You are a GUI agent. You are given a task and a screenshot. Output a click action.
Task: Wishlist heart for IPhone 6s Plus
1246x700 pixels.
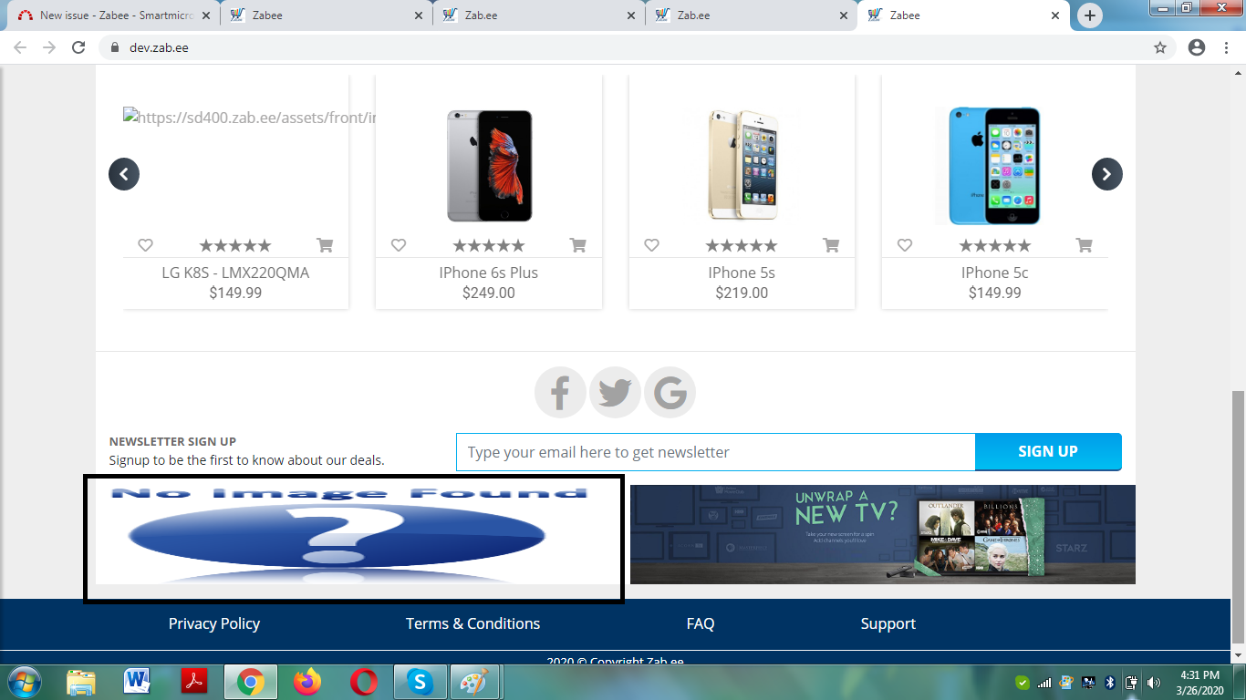[x=399, y=245]
